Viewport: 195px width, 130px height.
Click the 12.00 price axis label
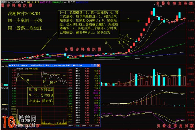point(191,30)
